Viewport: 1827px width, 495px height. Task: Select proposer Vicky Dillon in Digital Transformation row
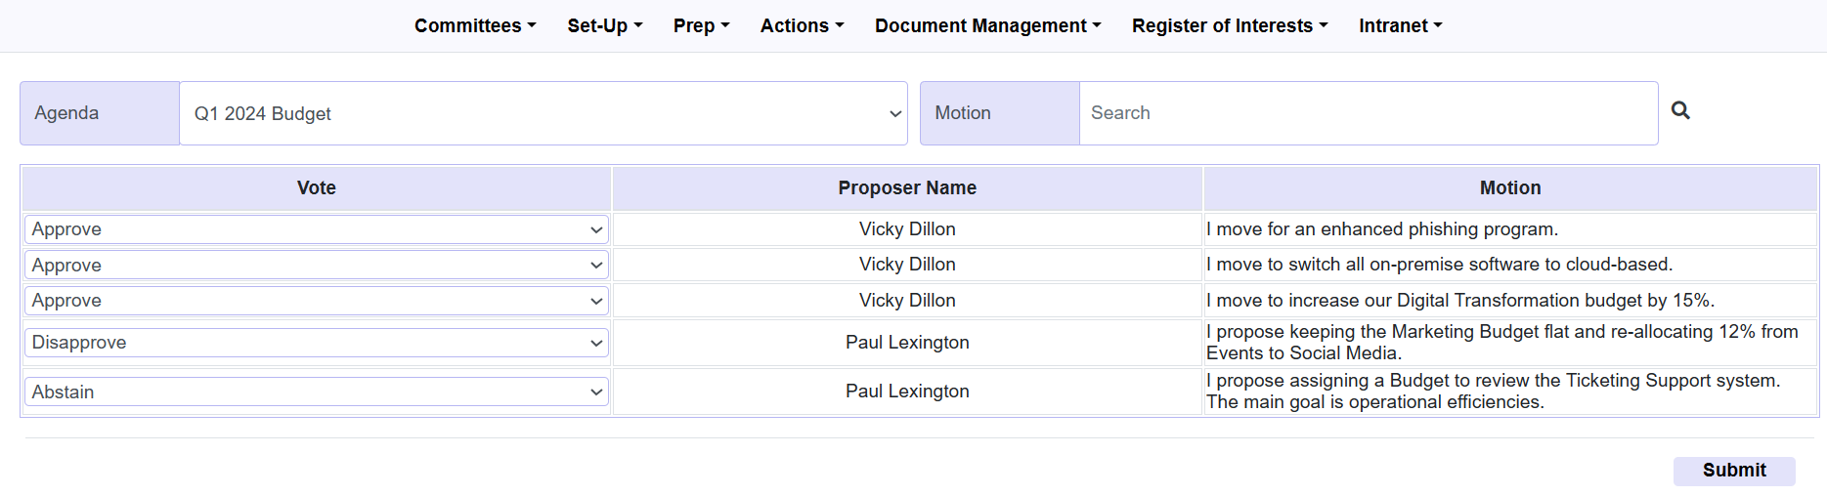tap(907, 301)
